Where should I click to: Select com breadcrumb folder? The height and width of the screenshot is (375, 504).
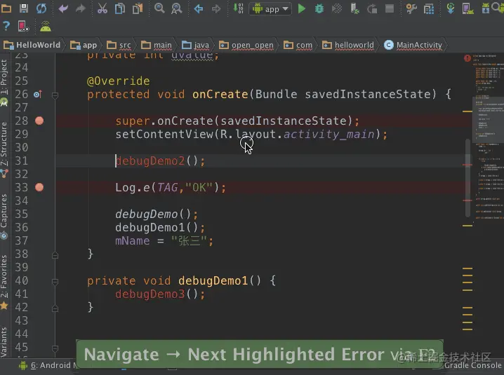tap(298, 45)
